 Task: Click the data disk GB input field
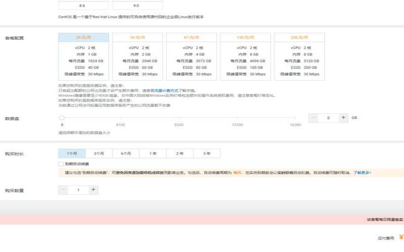click(328, 117)
